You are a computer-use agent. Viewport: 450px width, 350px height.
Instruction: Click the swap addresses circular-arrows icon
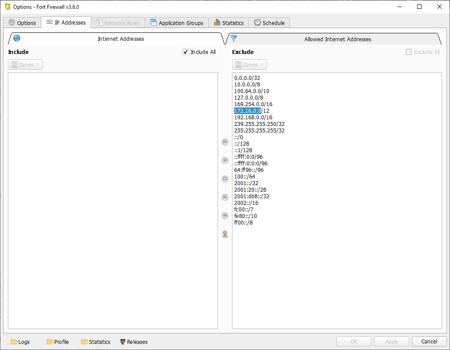[x=225, y=179]
